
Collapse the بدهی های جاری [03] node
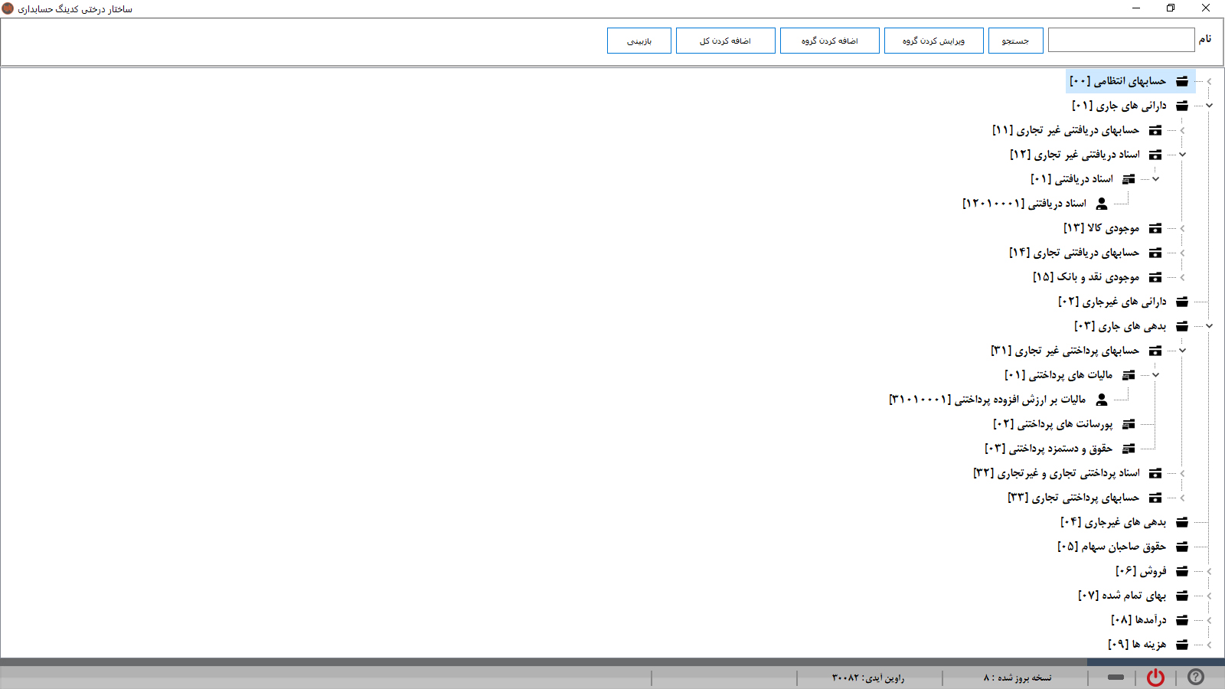[1209, 326]
